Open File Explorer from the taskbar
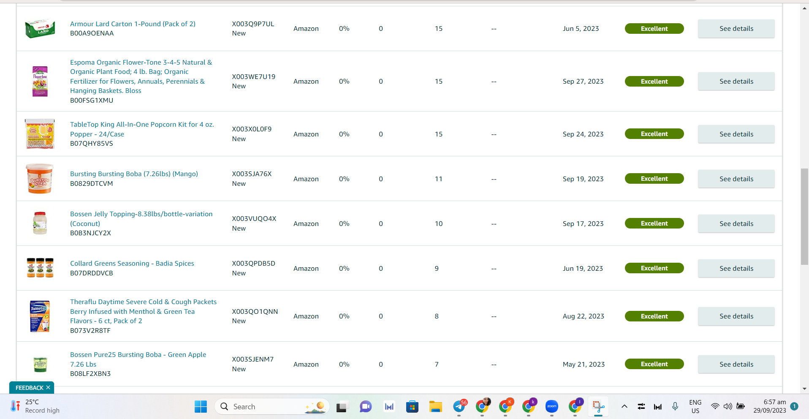Image resolution: width=809 pixels, height=419 pixels. [435, 407]
